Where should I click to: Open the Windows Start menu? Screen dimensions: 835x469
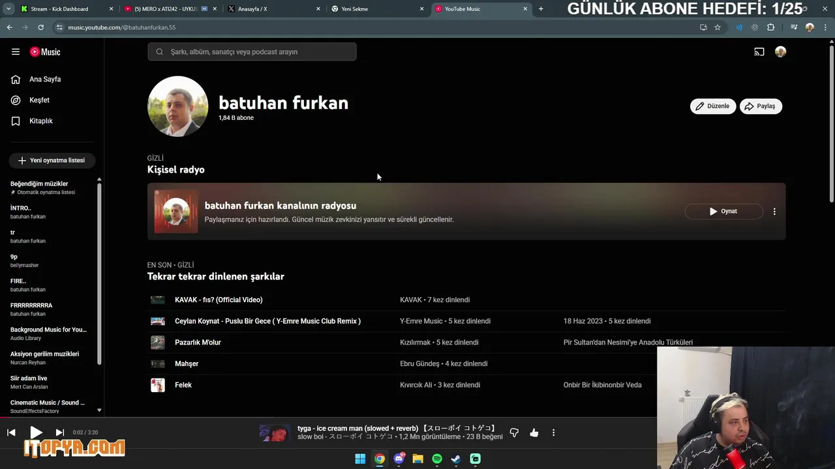pos(360,459)
